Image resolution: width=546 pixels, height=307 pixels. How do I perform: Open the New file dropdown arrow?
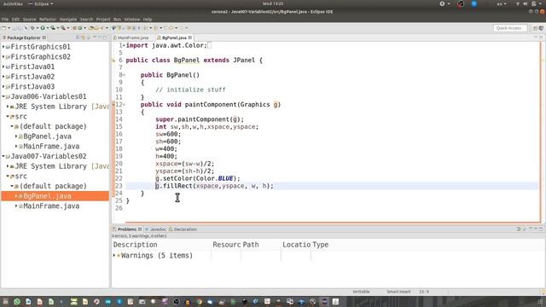click(9, 28)
